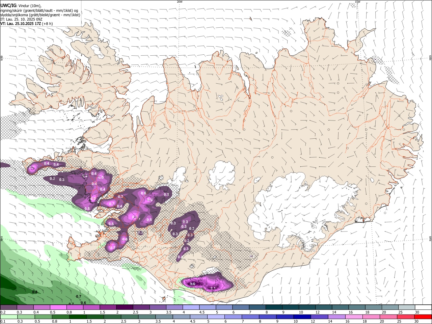Click the '20W' longitude label
Screen dimensions: 432x324
[x=180, y=2]
